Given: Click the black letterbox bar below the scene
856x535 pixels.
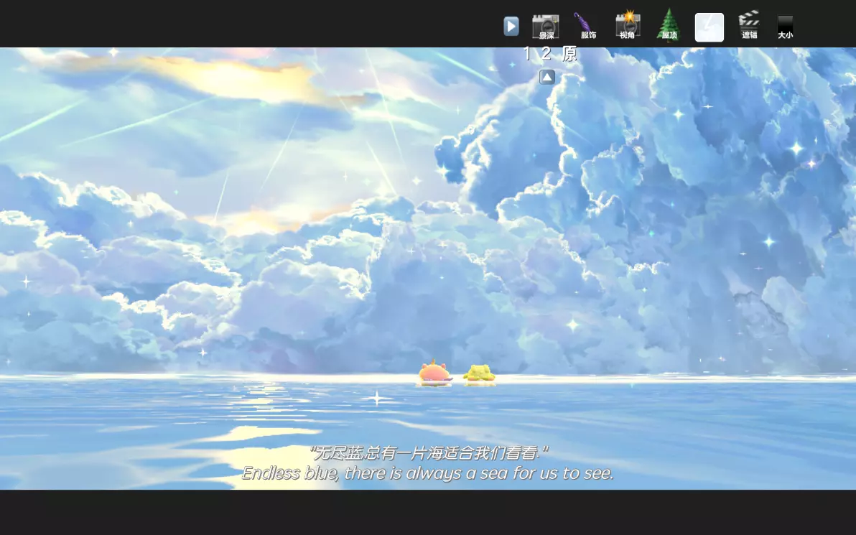Looking at the screenshot, I should tap(428, 512).
